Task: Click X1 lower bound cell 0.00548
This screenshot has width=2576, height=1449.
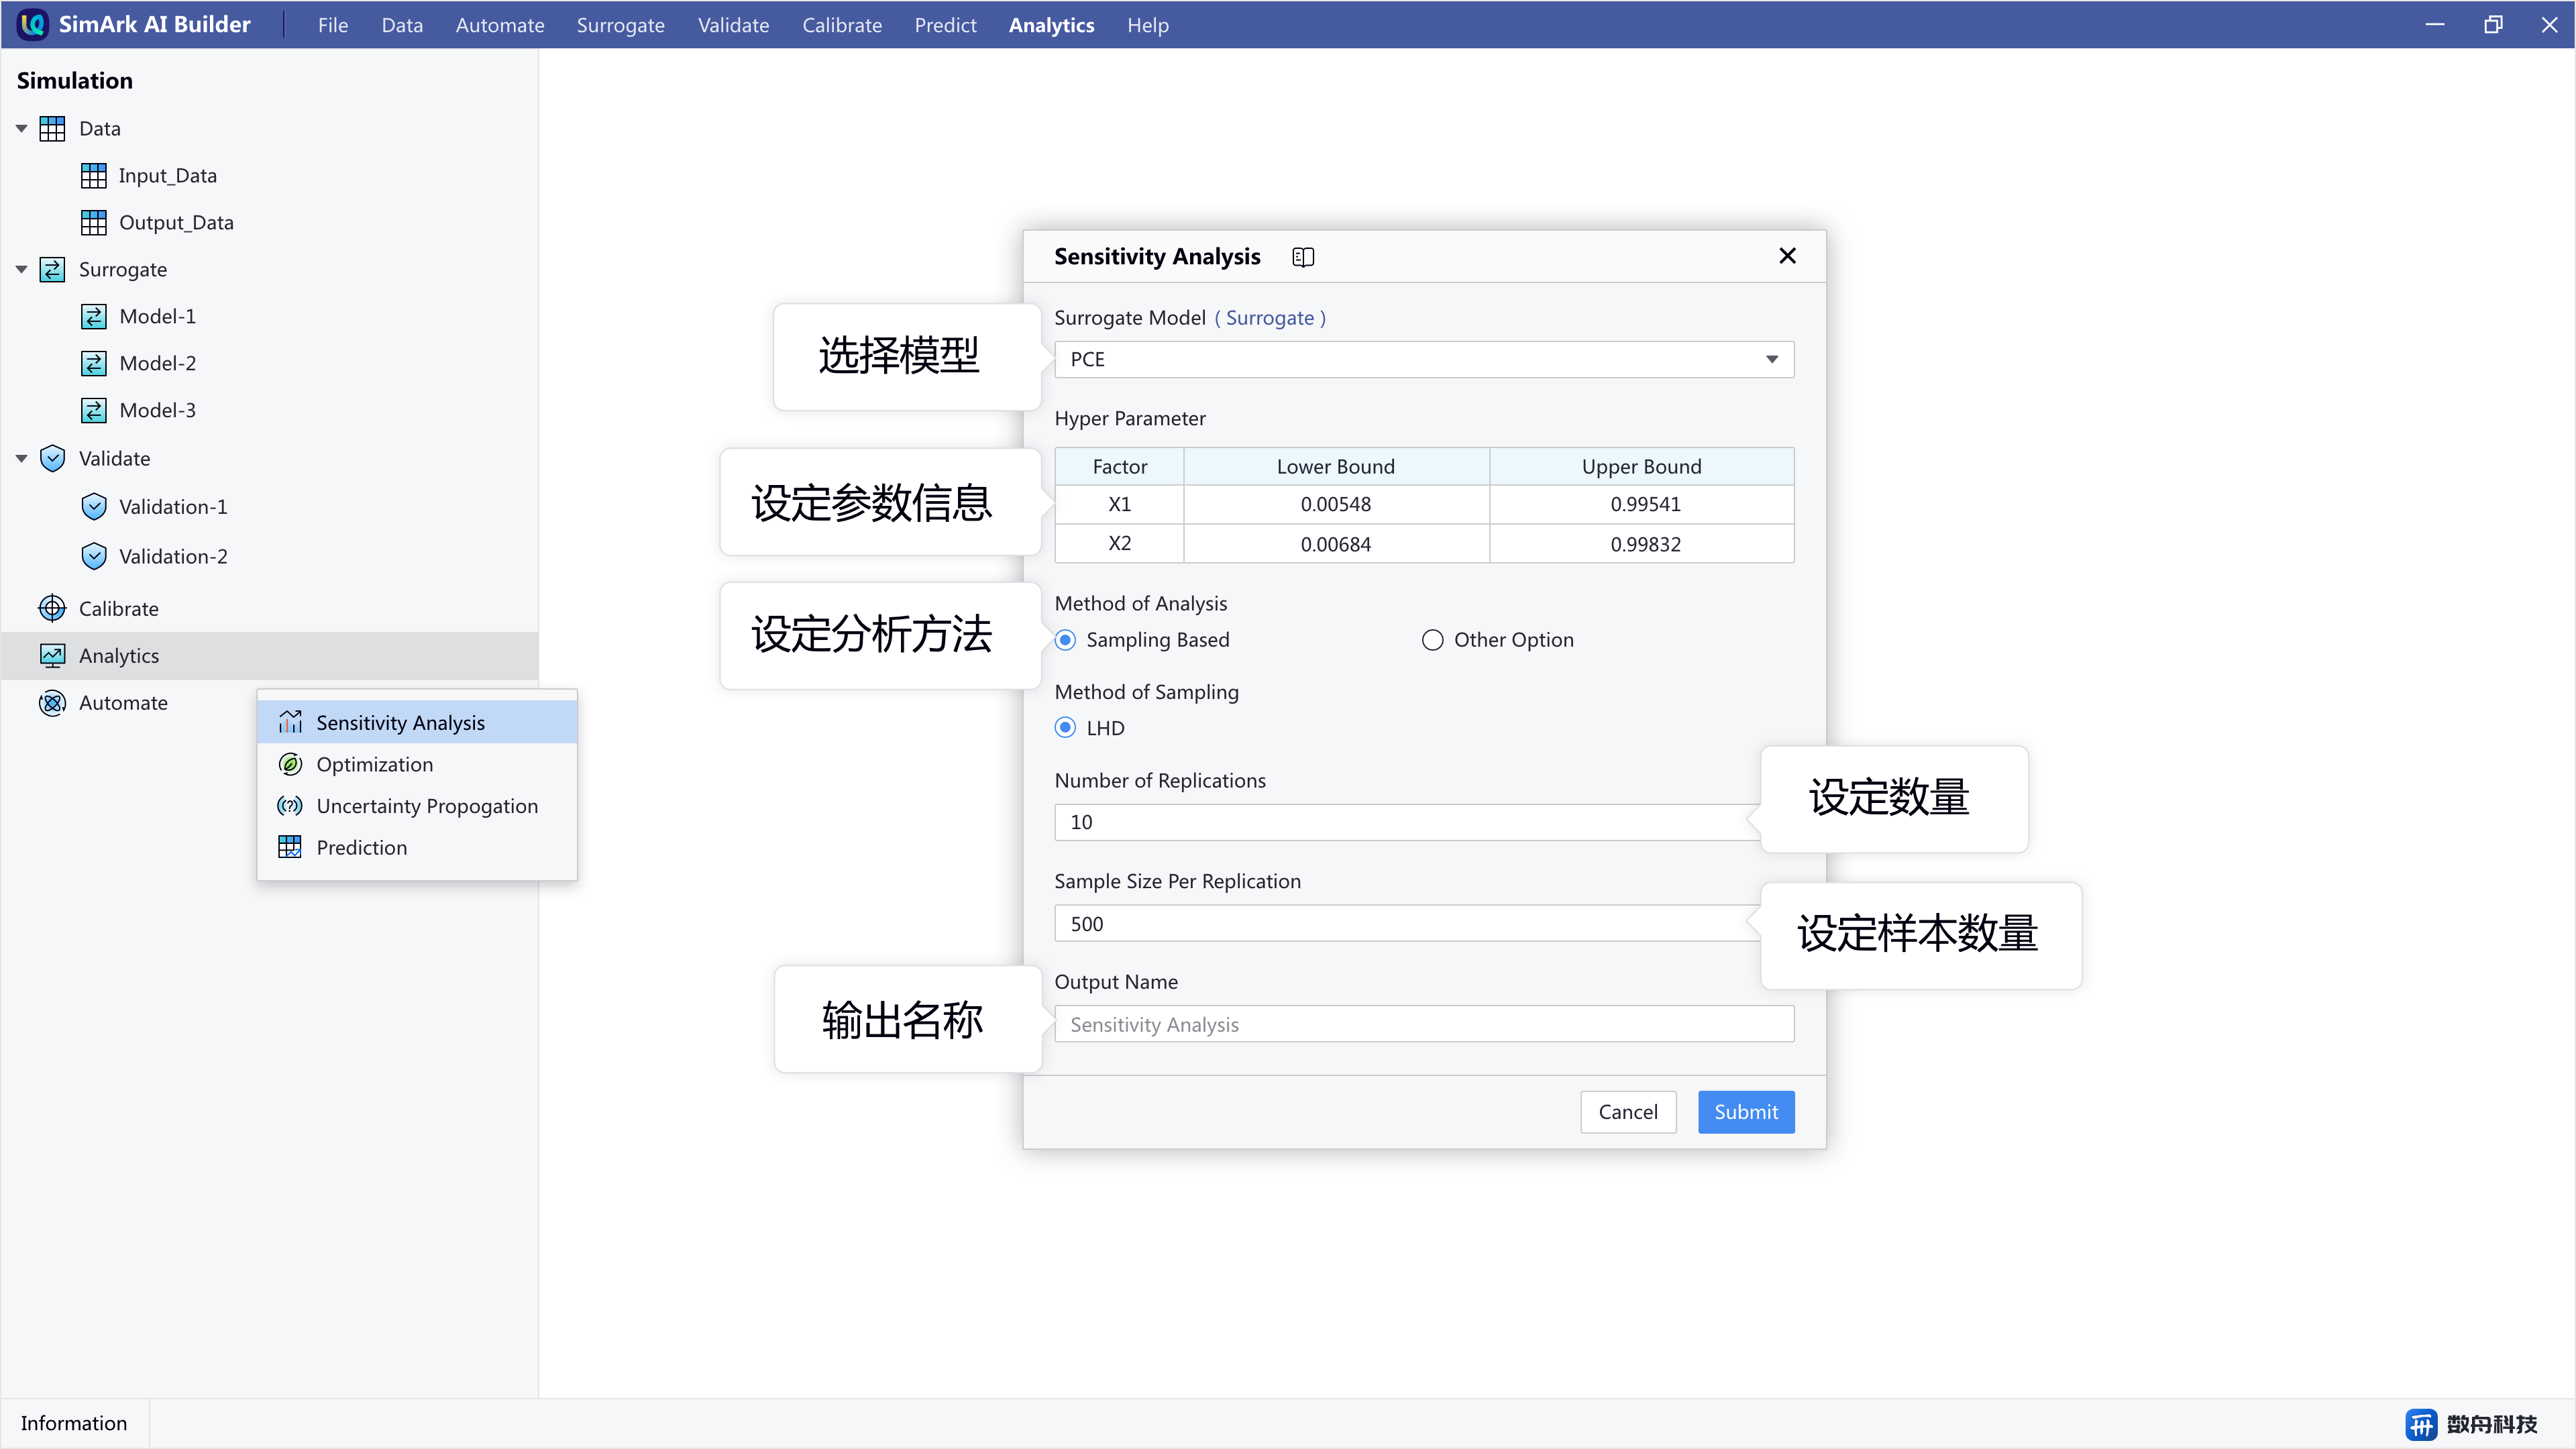Action: [x=1336, y=504]
